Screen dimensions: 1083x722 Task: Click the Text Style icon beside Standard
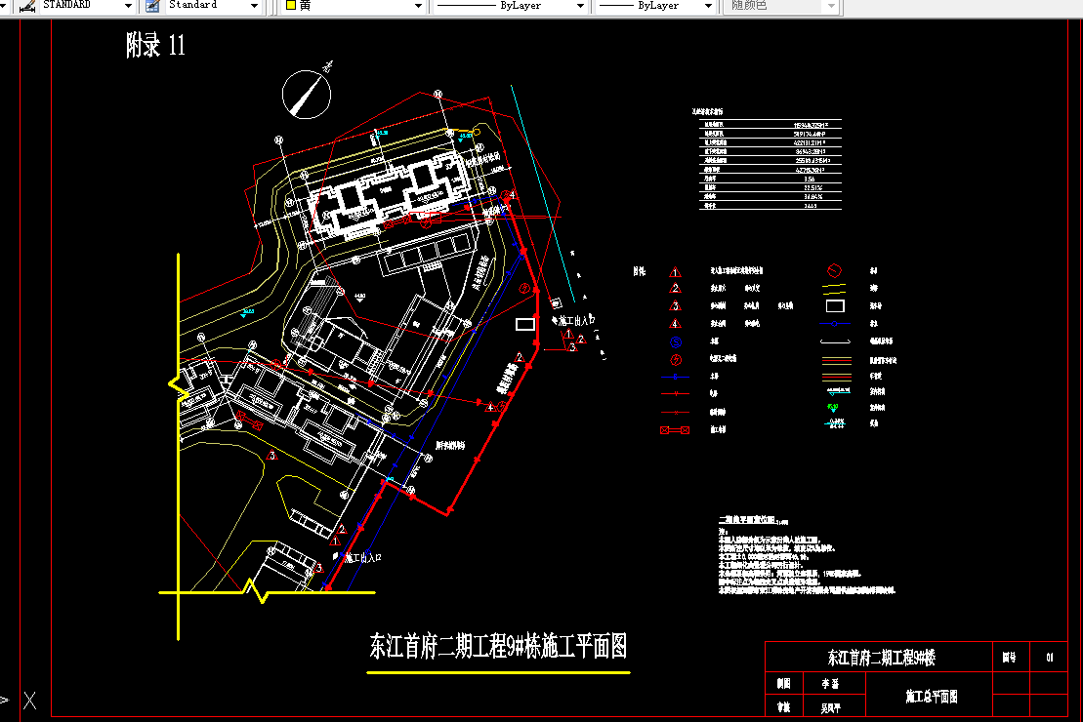pyautogui.click(x=151, y=7)
